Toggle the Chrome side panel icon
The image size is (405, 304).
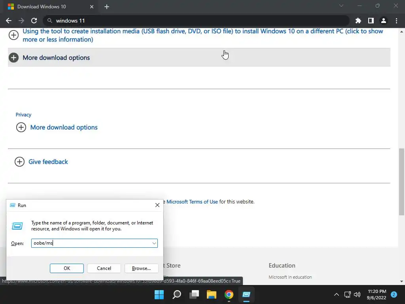pos(371,21)
